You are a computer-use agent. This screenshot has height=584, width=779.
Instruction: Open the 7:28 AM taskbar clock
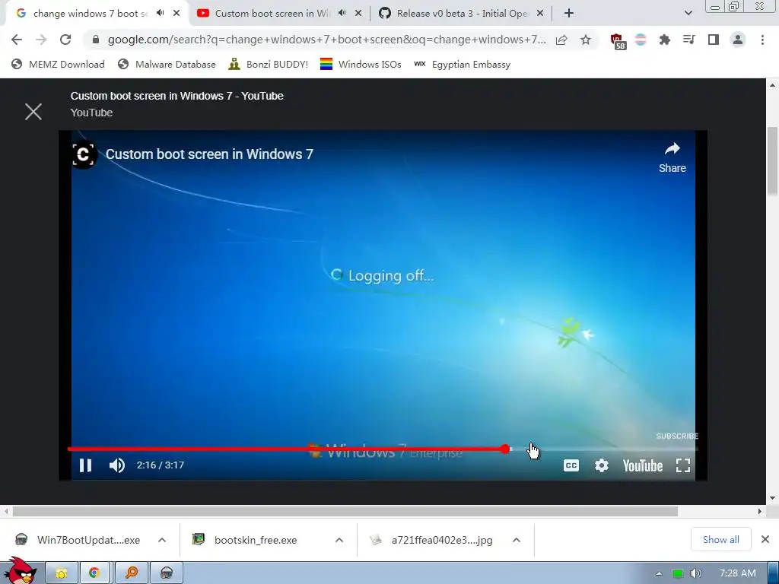tap(738, 573)
